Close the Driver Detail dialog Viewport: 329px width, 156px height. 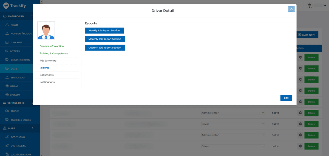tap(291, 9)
